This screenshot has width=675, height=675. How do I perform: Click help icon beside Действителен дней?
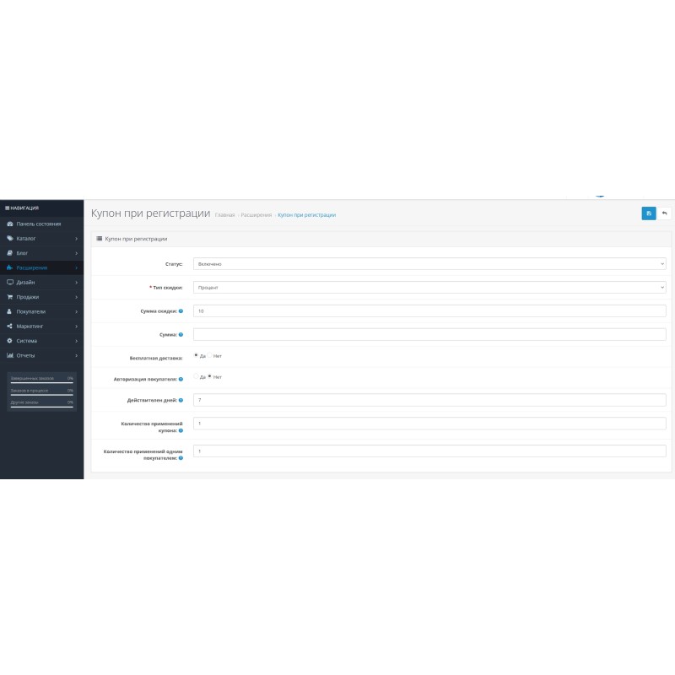[181, 400]
